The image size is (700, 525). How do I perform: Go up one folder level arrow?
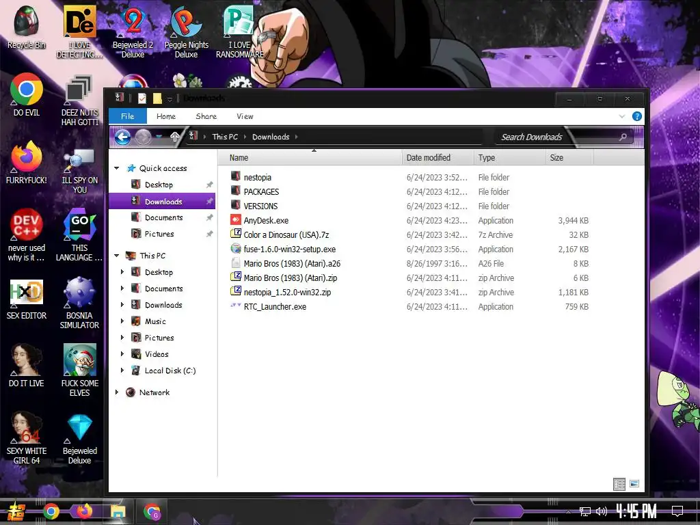click(x=175, y=137)
